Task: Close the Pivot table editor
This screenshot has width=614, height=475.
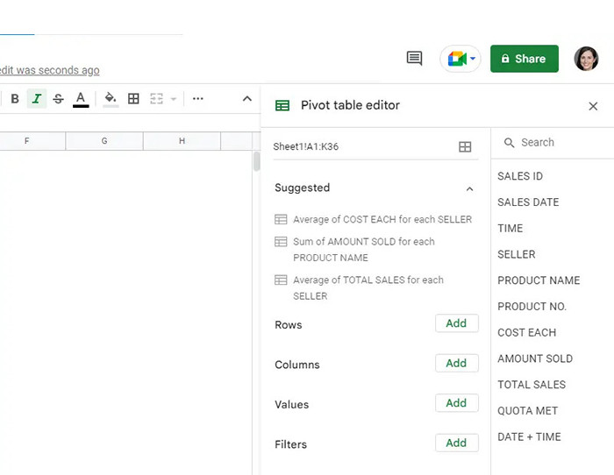Action: tap(593, 106)
